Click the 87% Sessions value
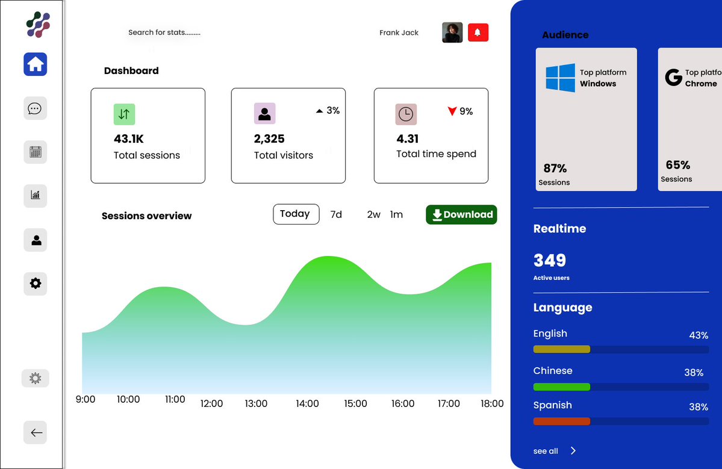The width and height of the screenshot is (722, 469). (x=555, y=168)
